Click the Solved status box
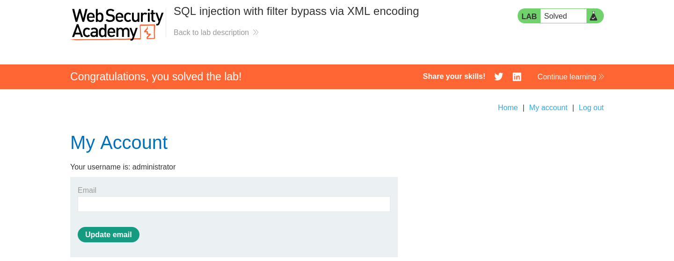 coord(564,16)
